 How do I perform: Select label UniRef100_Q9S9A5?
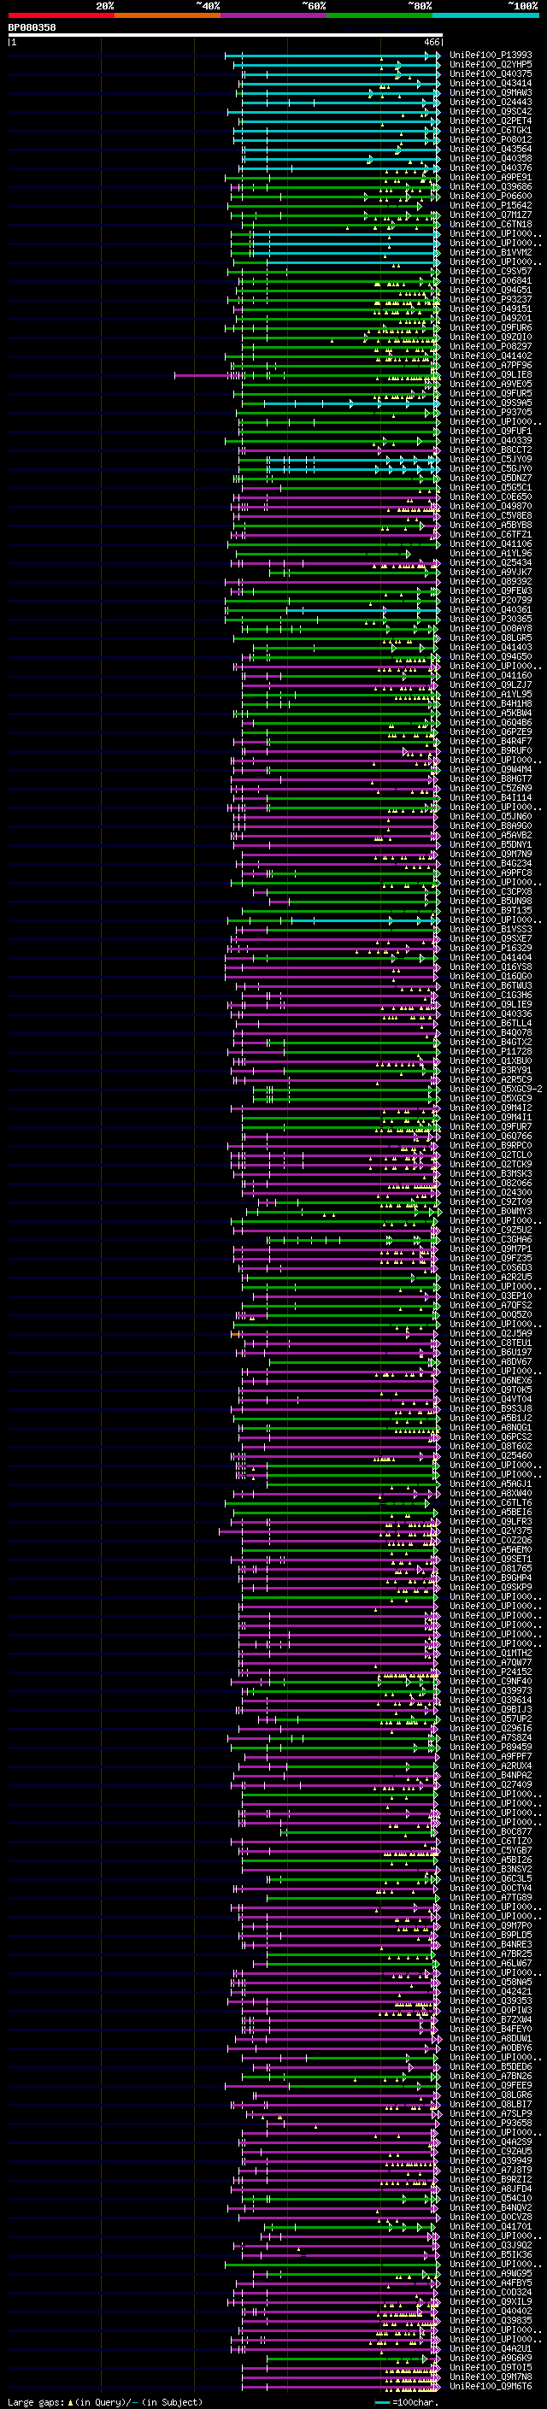tap(491, 403)
